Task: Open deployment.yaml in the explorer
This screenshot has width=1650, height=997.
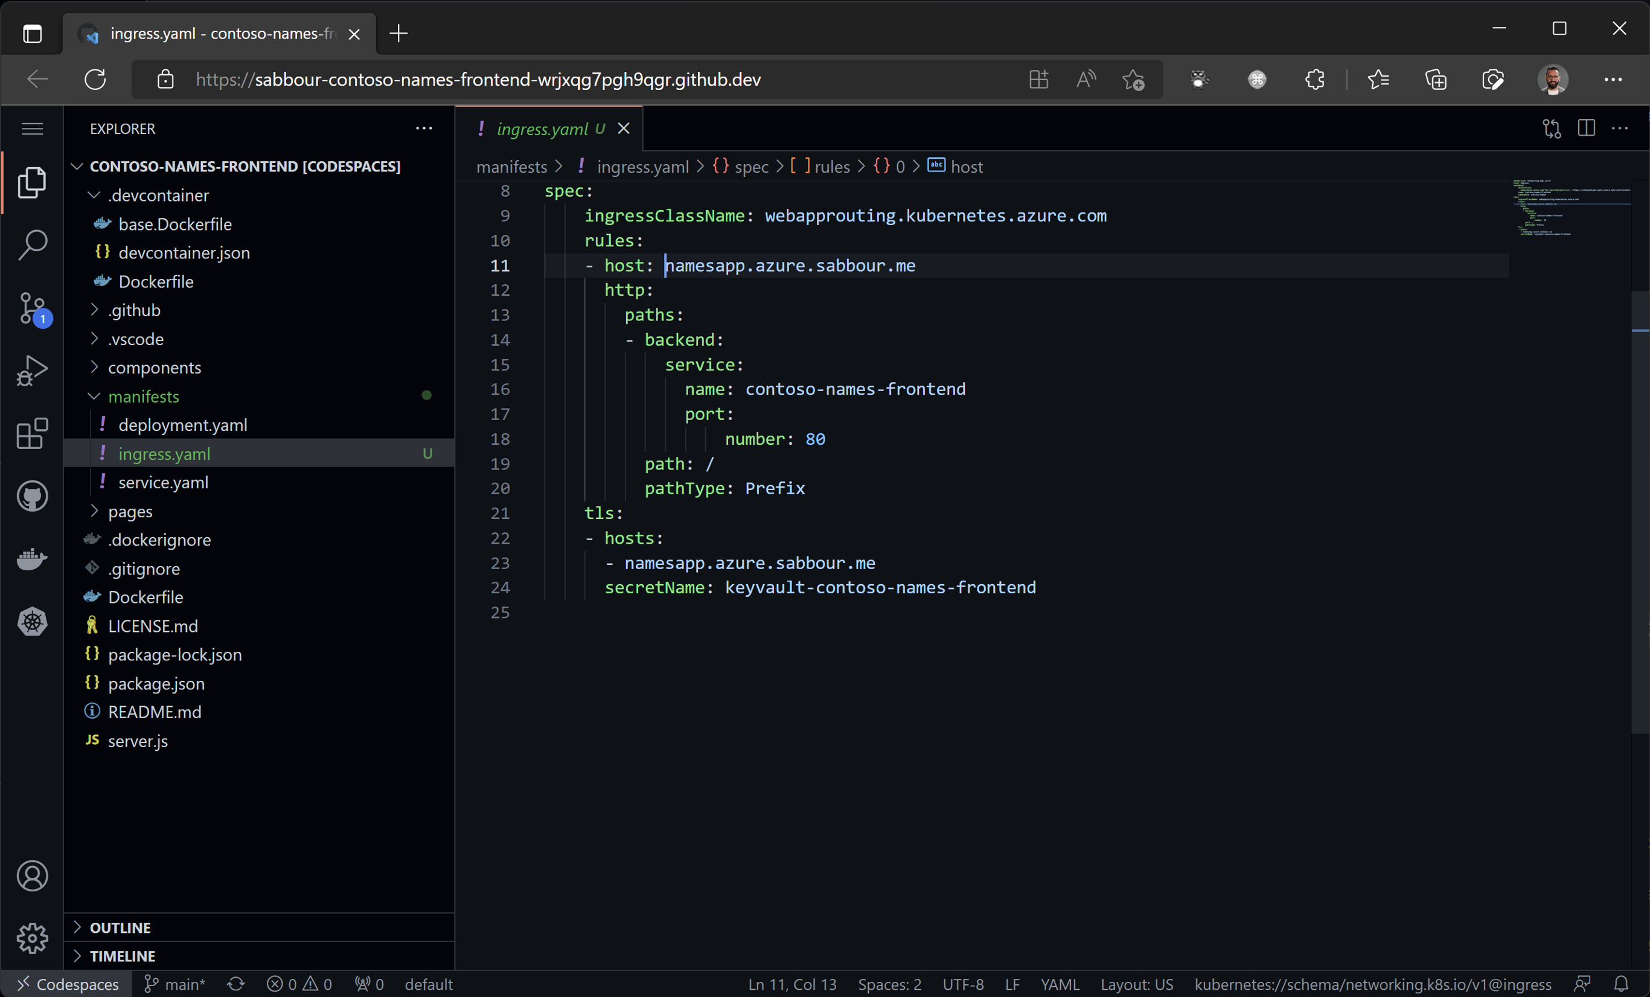Action: pyautogui.click(x=182, y=425)
